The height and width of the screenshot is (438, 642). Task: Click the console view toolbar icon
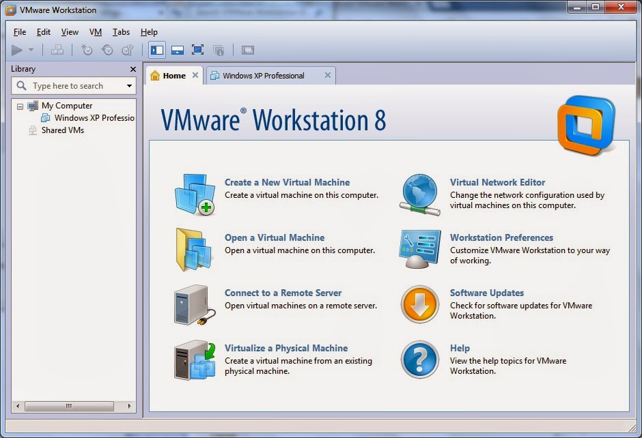coord(248,50)
